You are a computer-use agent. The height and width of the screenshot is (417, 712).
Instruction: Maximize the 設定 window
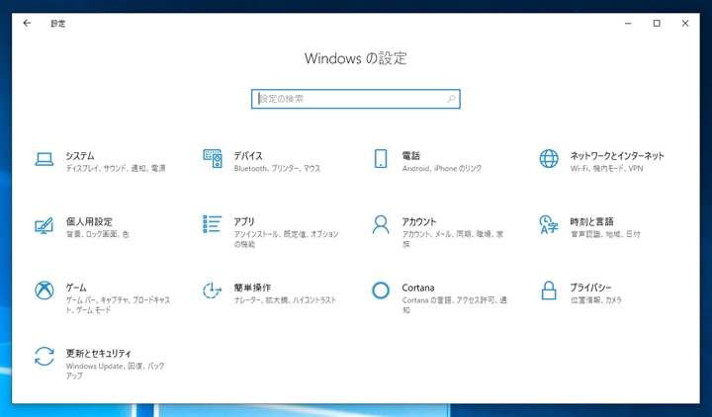pyautogui.click(x=657, y=23)
